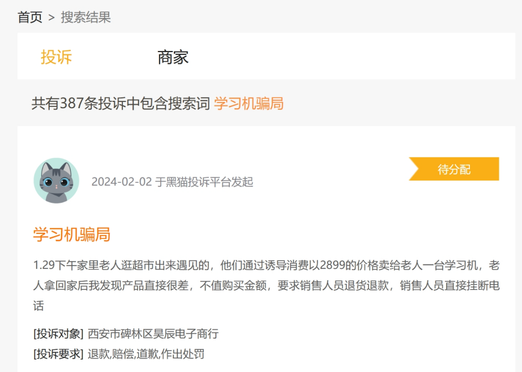
Task: Click the first line of the complaint description
Action: (x=266, y=265)
